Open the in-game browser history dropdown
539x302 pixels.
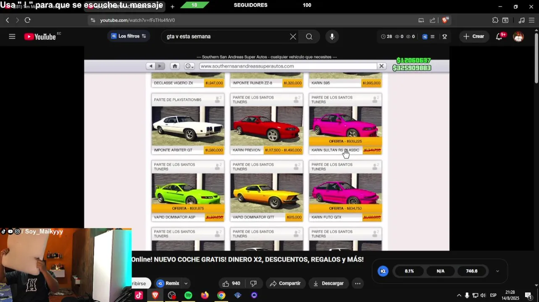pos(189,66)
